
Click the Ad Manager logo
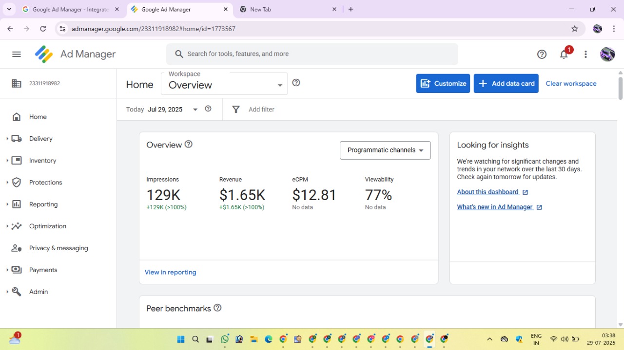pyautogui.click(x=75, y=54)
